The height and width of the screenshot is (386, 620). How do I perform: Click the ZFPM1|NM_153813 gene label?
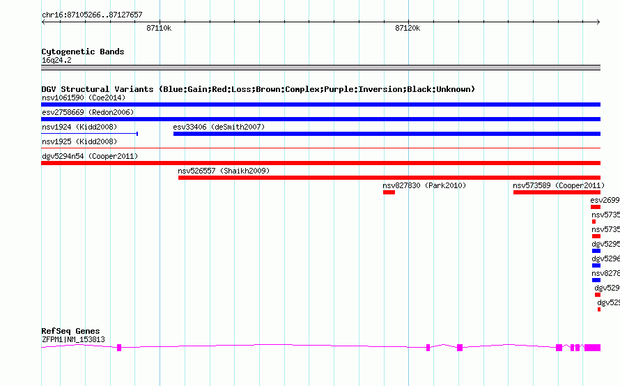click(74, 340)
